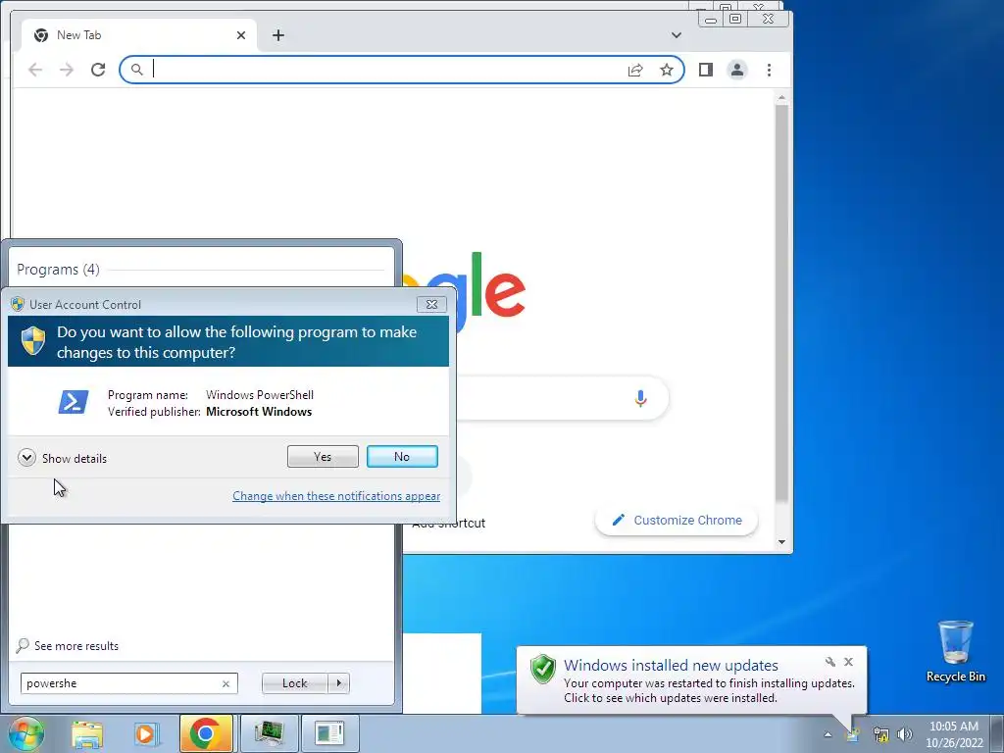The image size is (1004, 753).
Task: Open Change when these notifications appear link
Action: coord(336,495)
